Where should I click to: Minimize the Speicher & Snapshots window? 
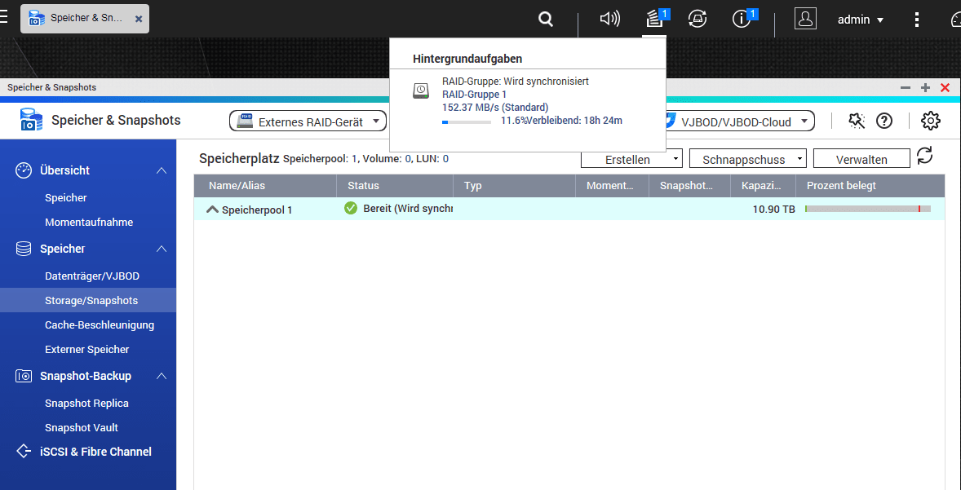coord(906,87)
